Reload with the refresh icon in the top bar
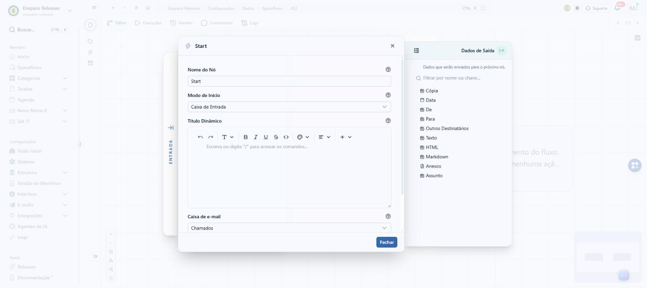Viewport: 647px width, 288px height. tap(136, 8)
